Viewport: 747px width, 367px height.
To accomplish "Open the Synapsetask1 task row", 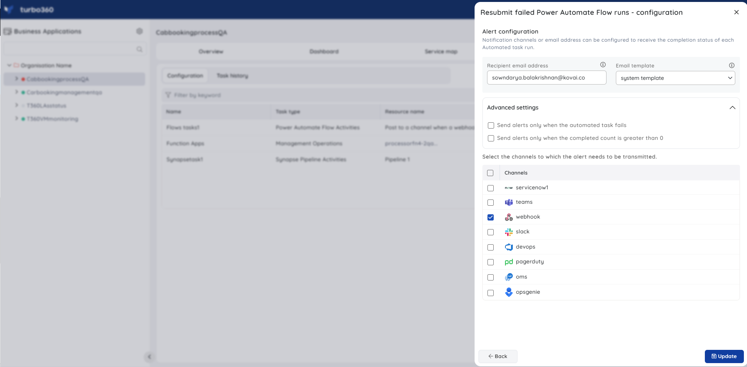I will point(318,159).
